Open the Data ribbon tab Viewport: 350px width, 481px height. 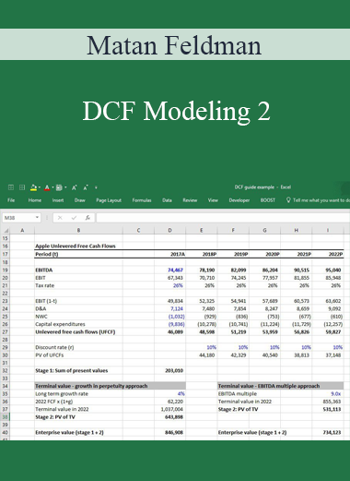pyautogui.click(x=167, y=200)
